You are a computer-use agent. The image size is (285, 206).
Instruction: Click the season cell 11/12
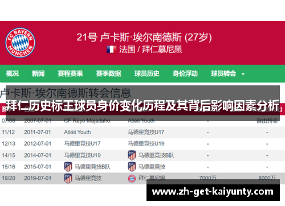point(9,132)
